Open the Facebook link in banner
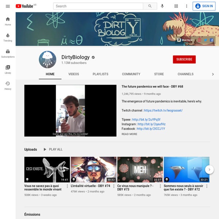 [x=212, y=40]
